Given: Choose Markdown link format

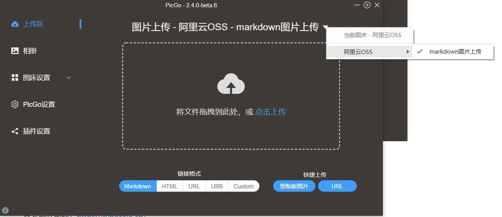Looking at the screenshot, I should 138,186.
